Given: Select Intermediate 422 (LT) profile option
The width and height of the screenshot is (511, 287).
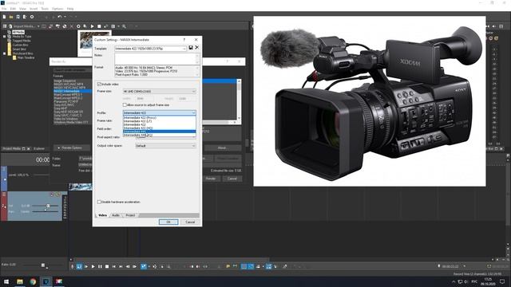Looking at the screenshot, I should tap(160, 121).
